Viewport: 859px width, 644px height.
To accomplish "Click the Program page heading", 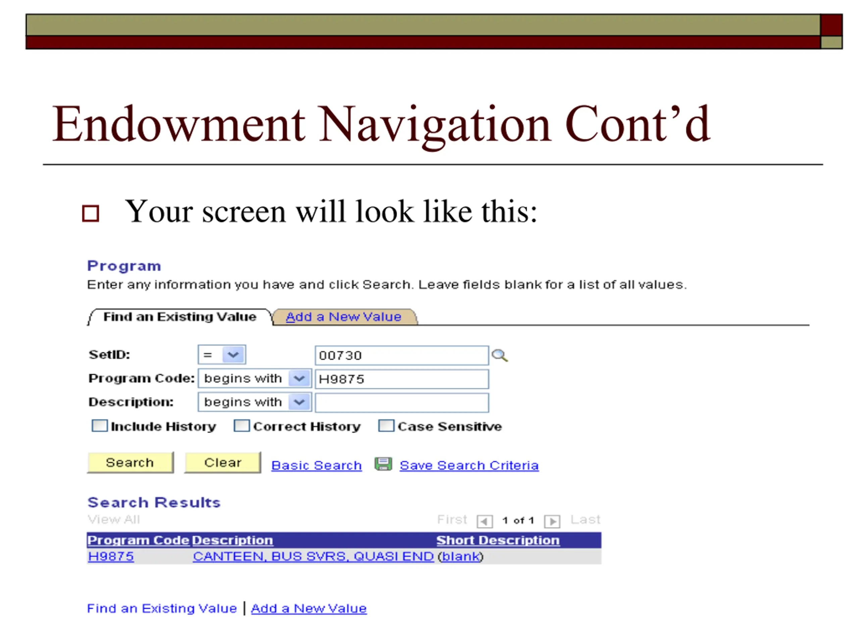I will pyautogui.click(x=124, y=266).
